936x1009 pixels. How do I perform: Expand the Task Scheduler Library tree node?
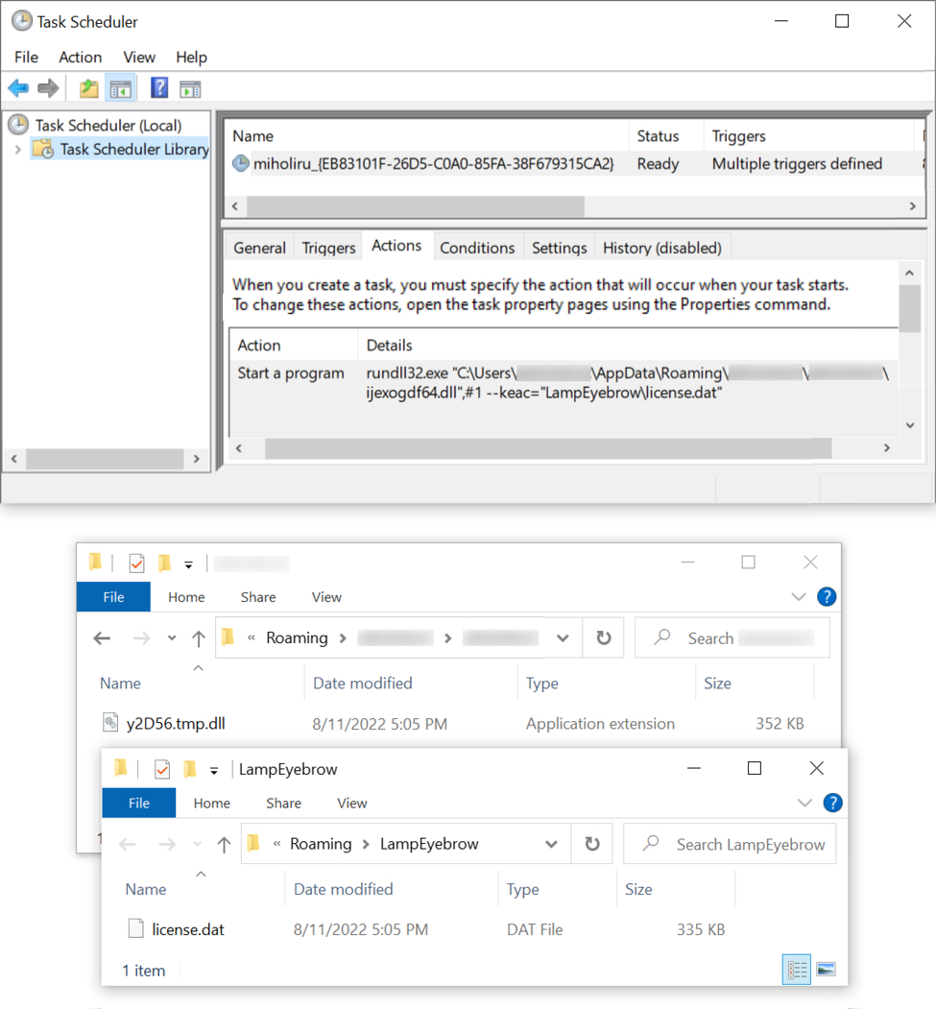pyautogui.click(x=17, y=150)
